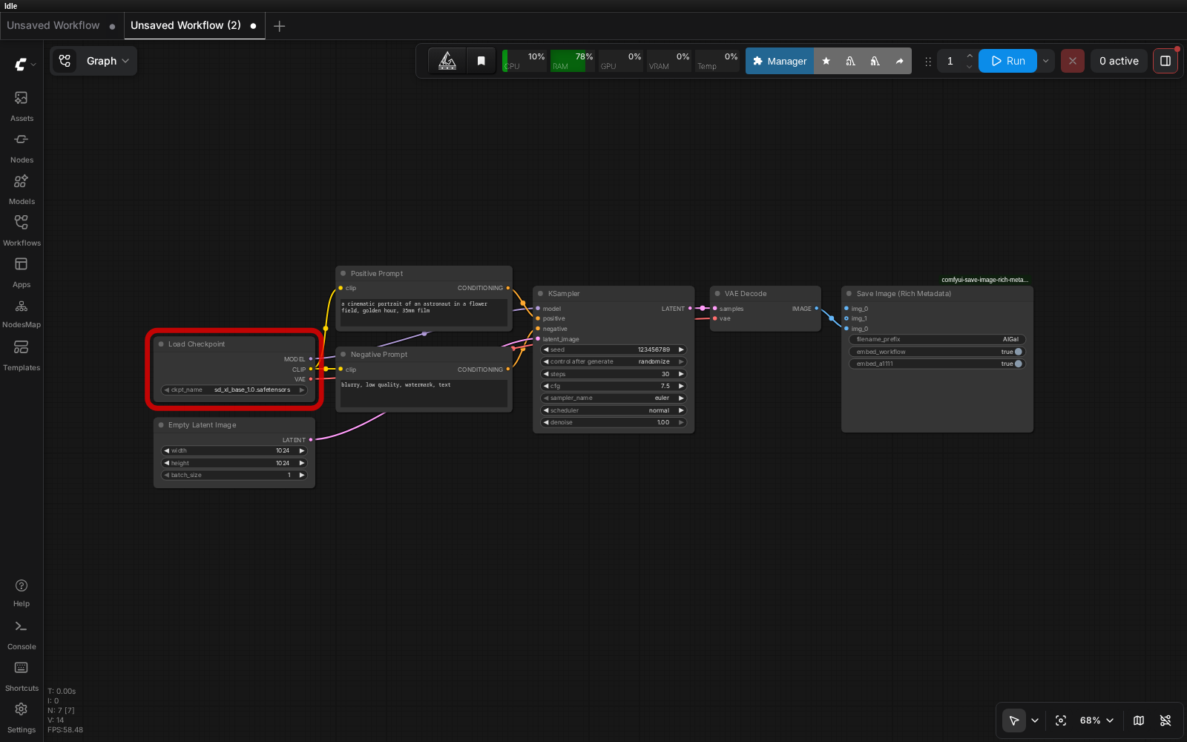Open the Nodes library panel
The height and width of the screenshot is (742, 1187).
[22, 148]
